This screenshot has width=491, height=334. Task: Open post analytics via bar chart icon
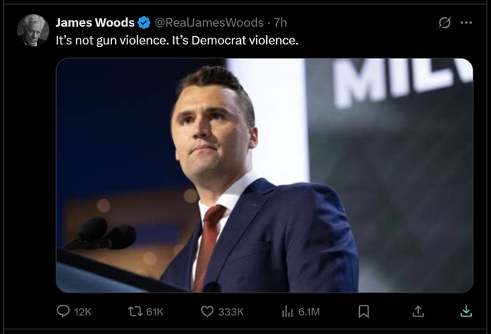click(x=287, y=312)
